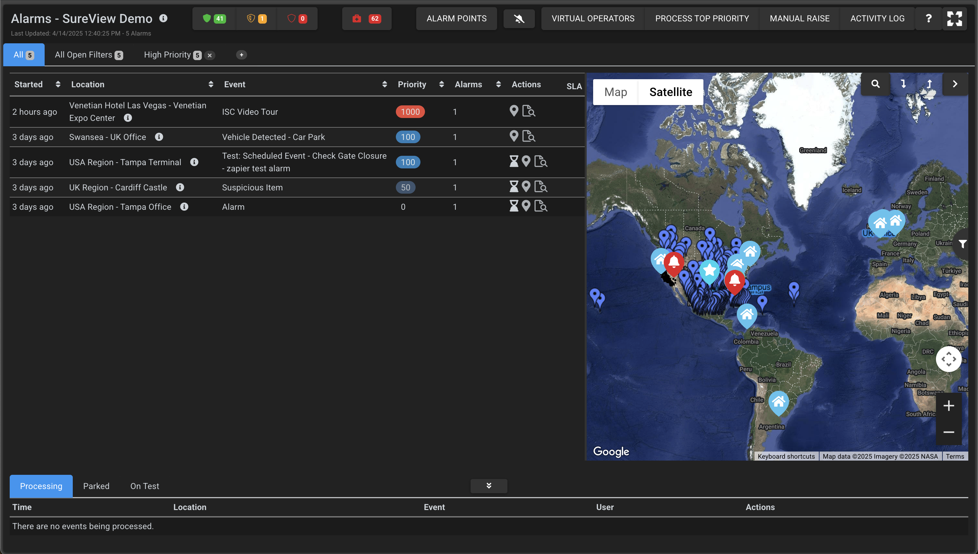Show info for Tampa Terminal location
The height and width of the screenshot is (554, 978).
pos(194,162)
